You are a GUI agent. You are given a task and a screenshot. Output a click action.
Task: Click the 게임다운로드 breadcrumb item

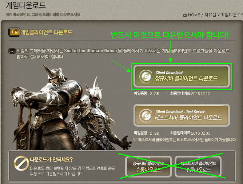click(x=232, y=15)
